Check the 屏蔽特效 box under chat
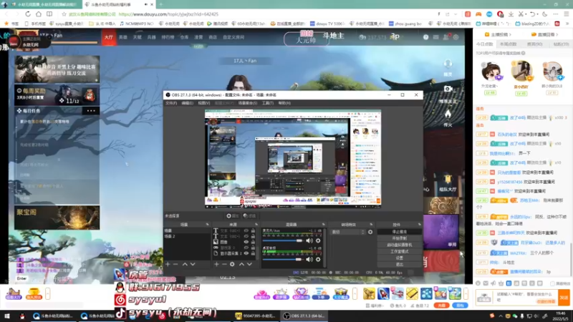Image resolution: width=573 pixels, height=322 pixels. (x=552, y=283)
